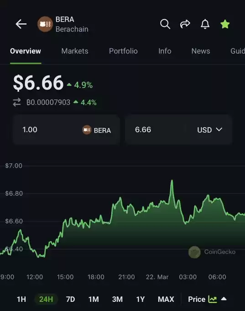
Task: Open the USD currency dropdown
Action: (x=209, y=130)
